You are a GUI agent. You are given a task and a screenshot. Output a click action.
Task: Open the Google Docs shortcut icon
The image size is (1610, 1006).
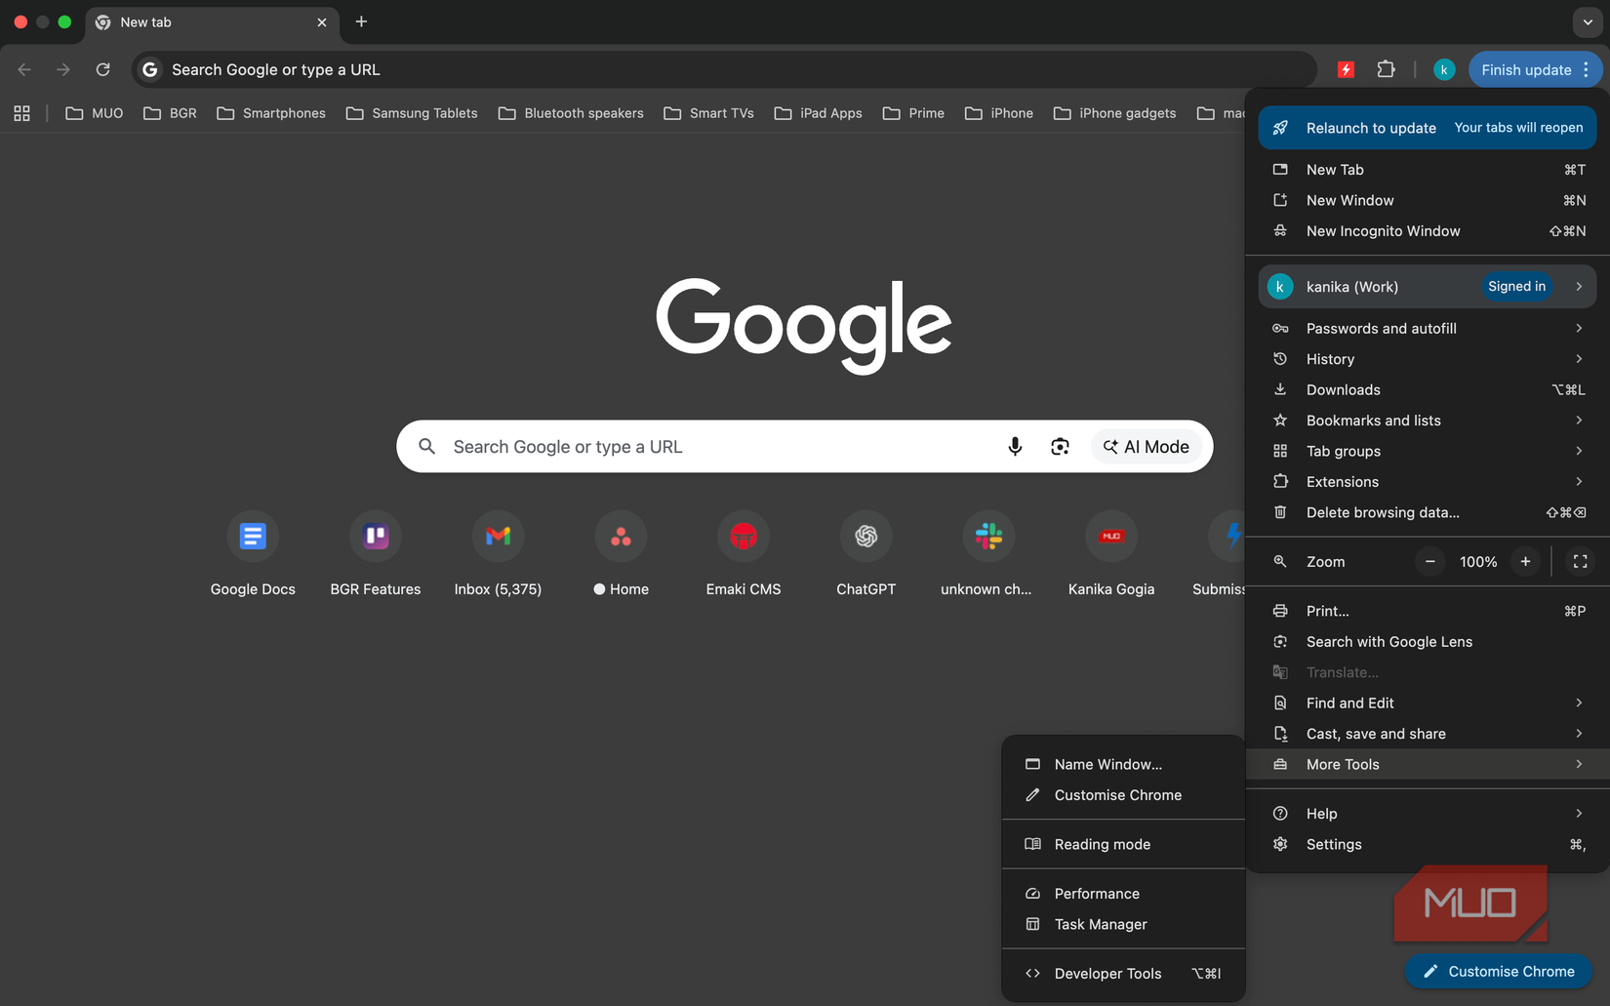[x=253, y=536]
